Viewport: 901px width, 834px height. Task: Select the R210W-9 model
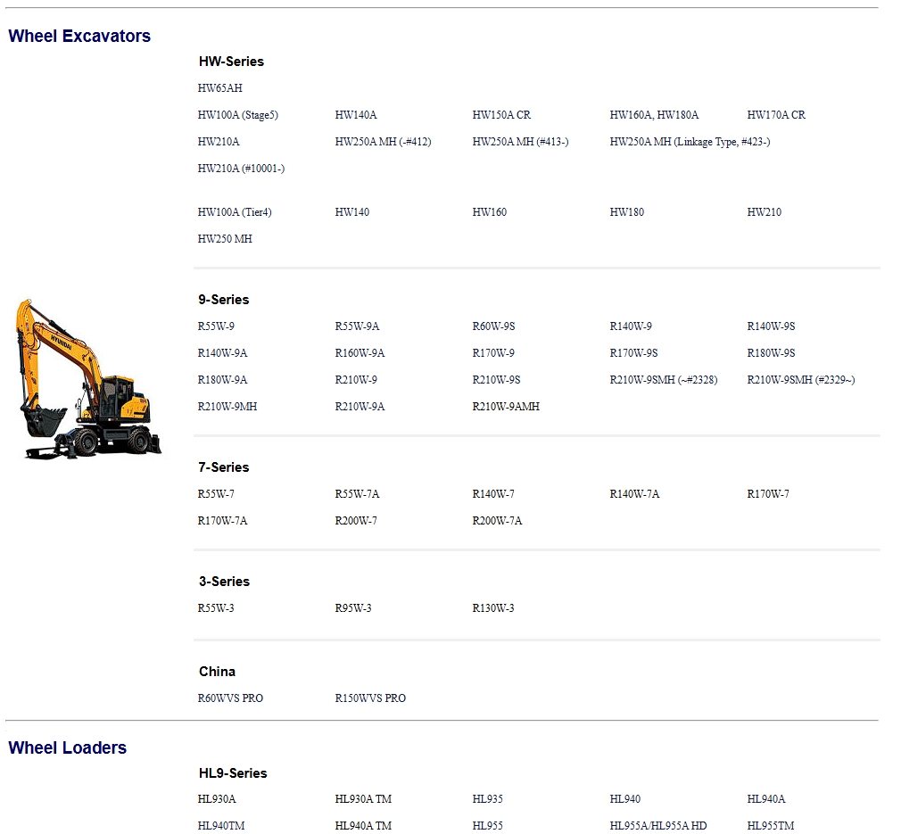(x=356, y=380)
